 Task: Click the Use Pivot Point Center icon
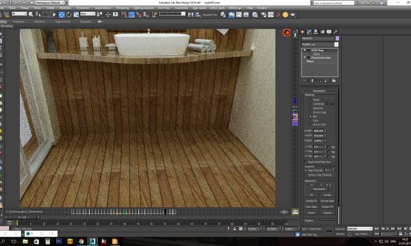(x=100, y=14)
